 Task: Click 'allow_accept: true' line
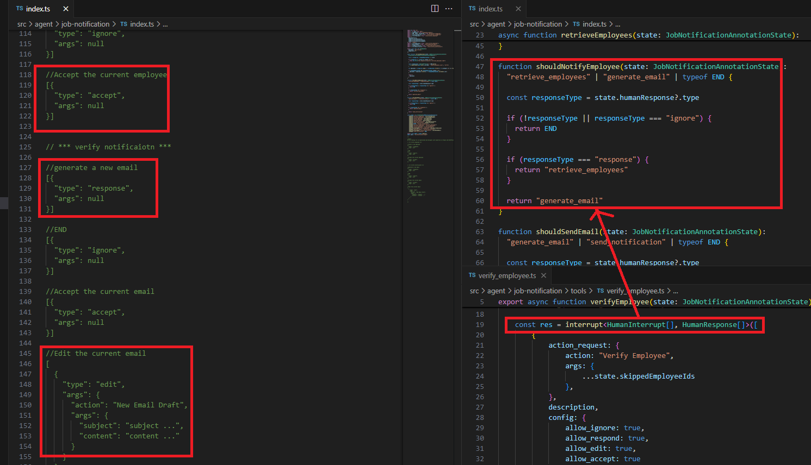(603, 458)
